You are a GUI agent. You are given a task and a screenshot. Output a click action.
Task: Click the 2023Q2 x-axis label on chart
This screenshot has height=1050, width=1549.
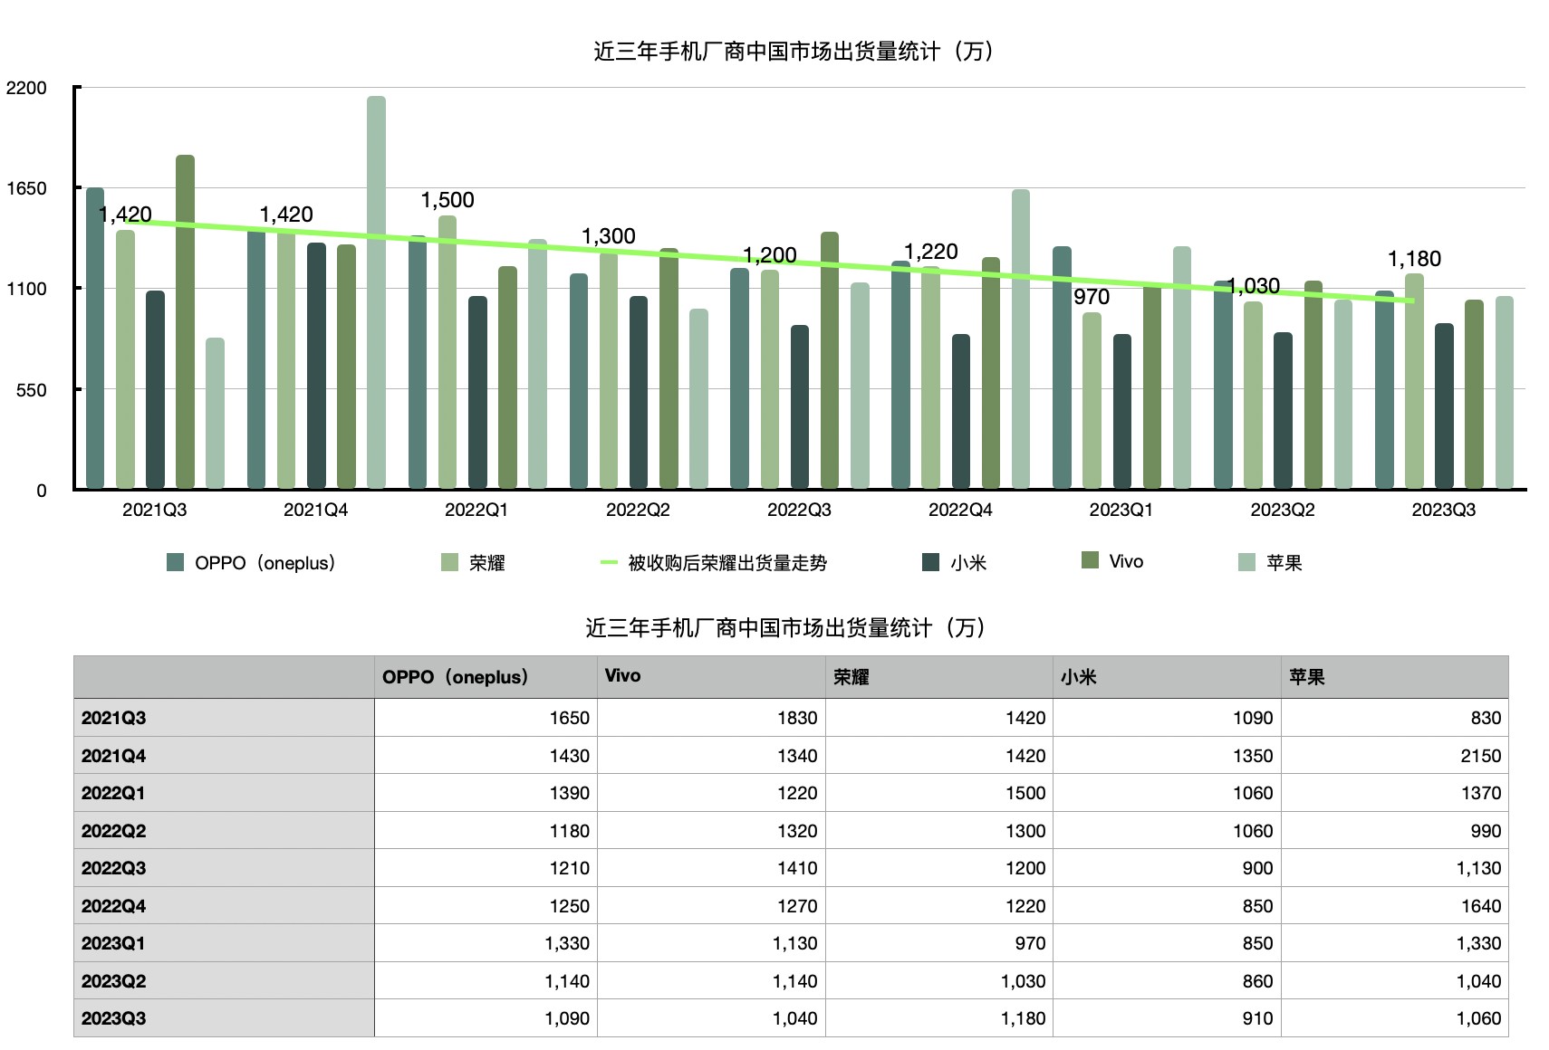(x=1283, y=510)
